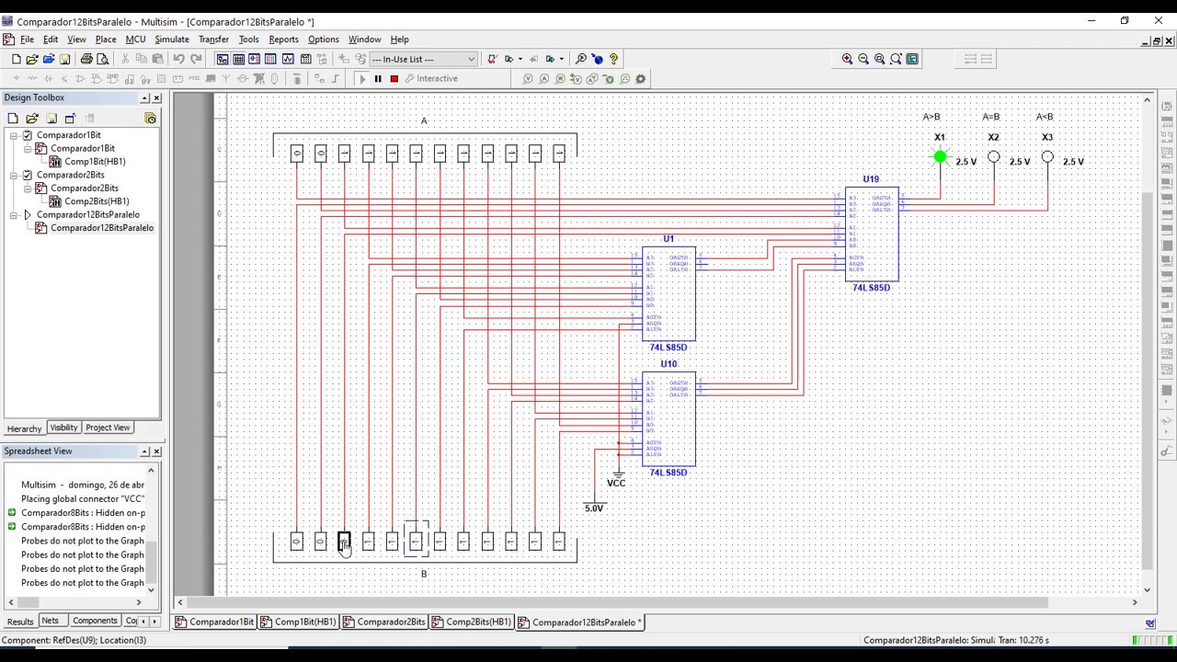The image size is (1177, 662).
Task: Toggle the last switch in row A
Action: point(559,154)
